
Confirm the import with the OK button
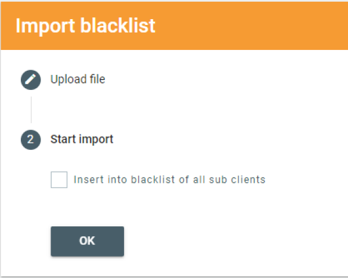[x=87, y=241]
